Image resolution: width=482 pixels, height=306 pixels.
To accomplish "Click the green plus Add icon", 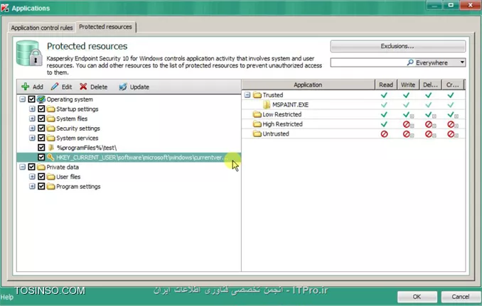I will [x=25, y=87].
